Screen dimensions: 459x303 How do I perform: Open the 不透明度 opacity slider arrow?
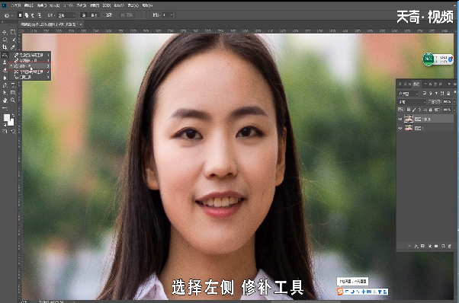pos(454,102)
